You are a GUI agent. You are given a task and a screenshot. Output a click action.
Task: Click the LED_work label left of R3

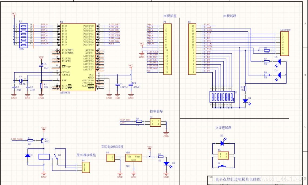[x=17, y=139]
